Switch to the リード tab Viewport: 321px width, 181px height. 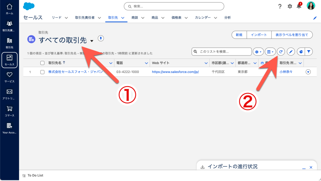(57, 18)
